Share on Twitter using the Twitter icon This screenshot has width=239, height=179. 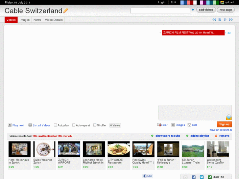point(202,177)
